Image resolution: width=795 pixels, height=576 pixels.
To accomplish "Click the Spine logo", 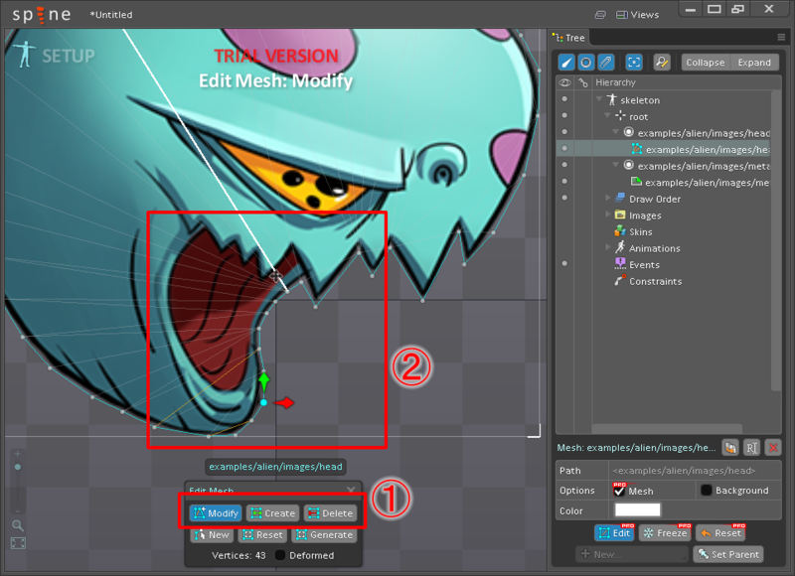I will [42, 15].
